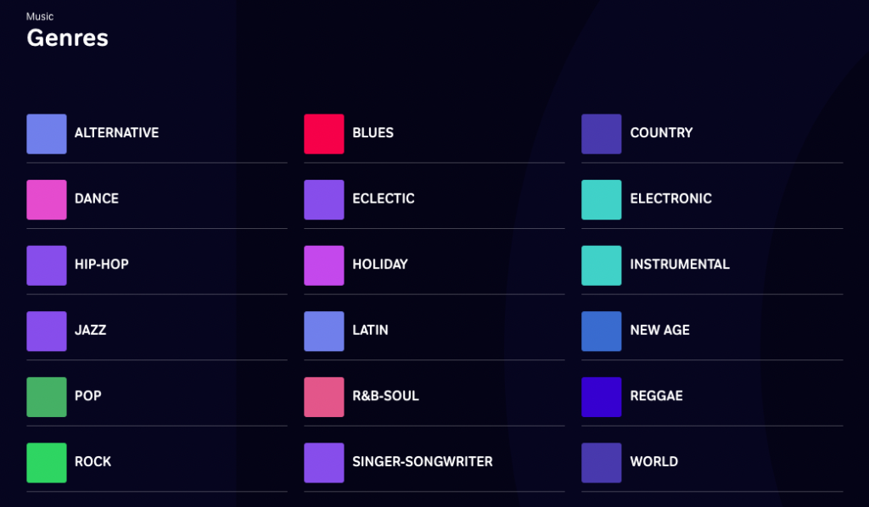The width and height of the screenshot is (869, 507).
Task: Click the red Blues color square
Action: 323,134
